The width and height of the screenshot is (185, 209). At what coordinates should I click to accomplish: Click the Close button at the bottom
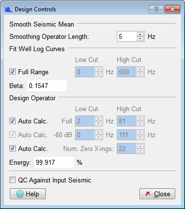tap(157, 194)
